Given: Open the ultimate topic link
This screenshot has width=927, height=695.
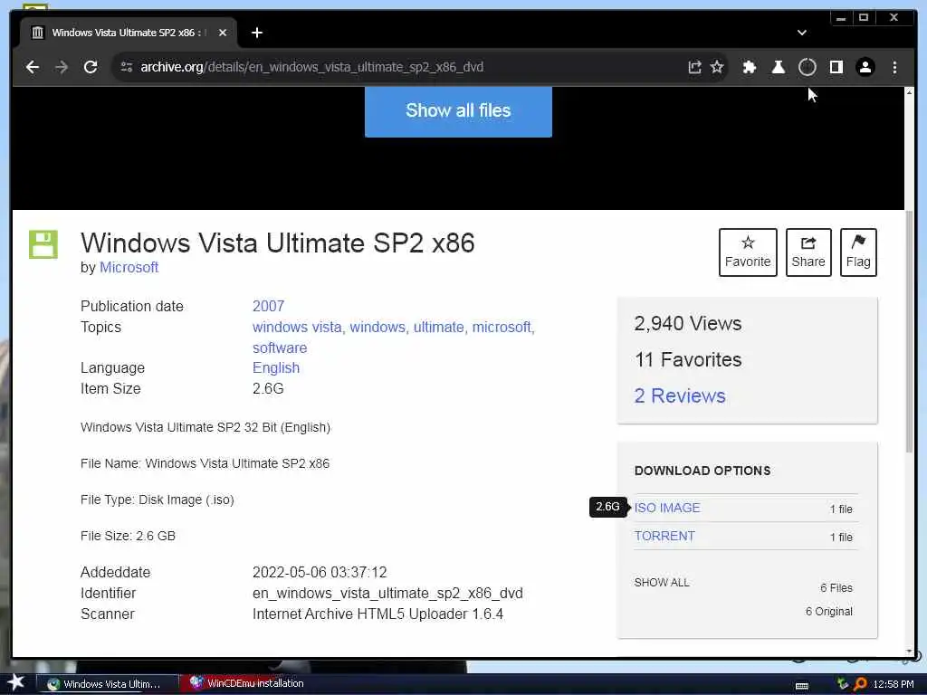Looking at the screenshot, I should (x=439, y=327).
